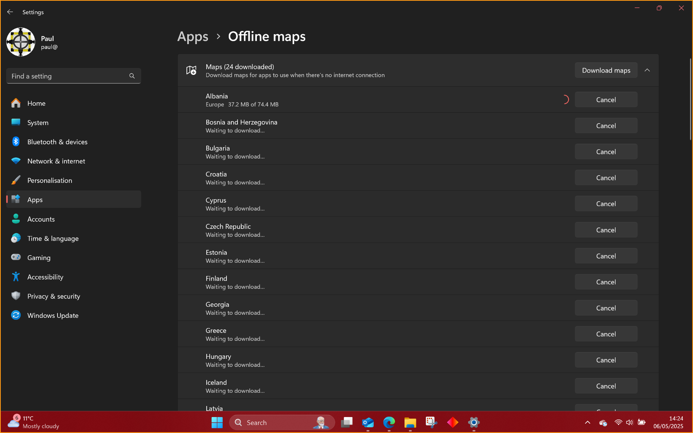Image resolution: width=693 pixels, height=433 pixels.
Task: Select Network & internet in sidebar
Action: [x=56, y=161]
